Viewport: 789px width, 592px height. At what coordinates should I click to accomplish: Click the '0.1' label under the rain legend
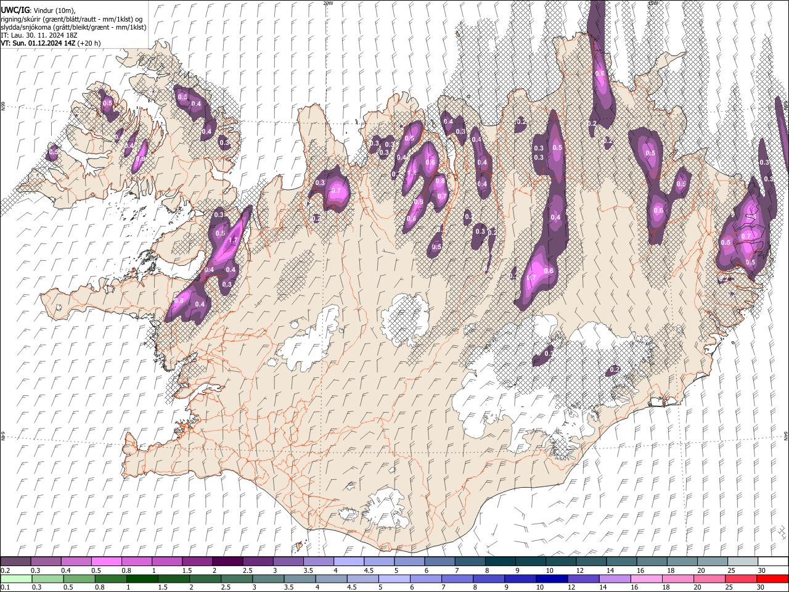[x=4, y=587]
